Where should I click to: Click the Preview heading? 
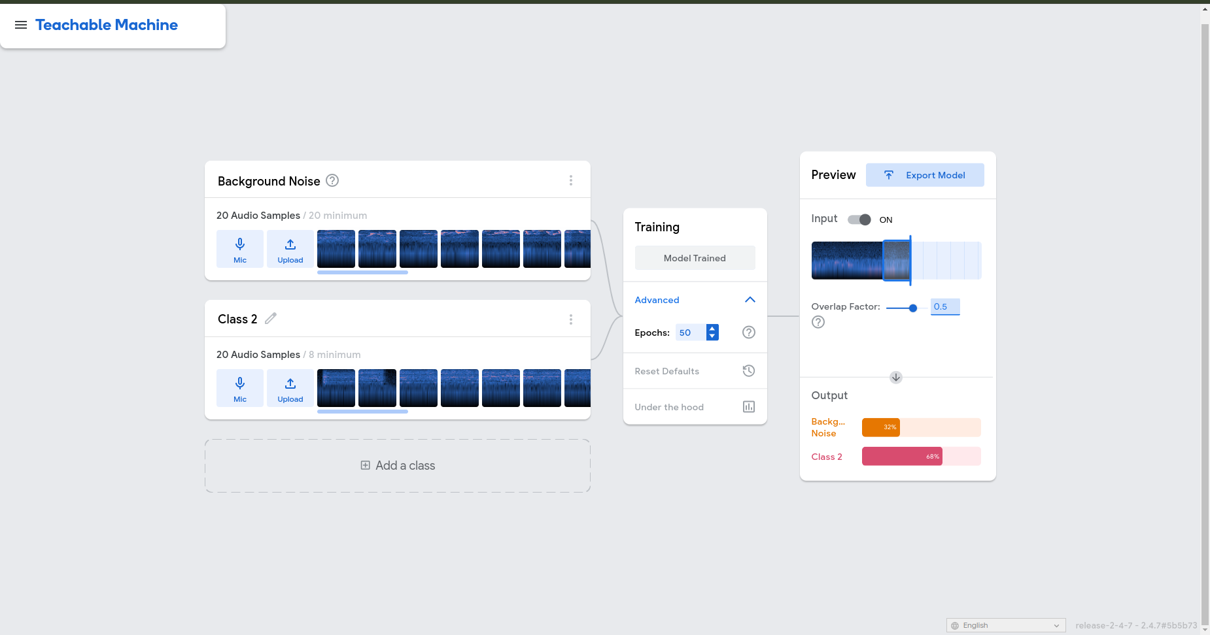tap(833, 174)
